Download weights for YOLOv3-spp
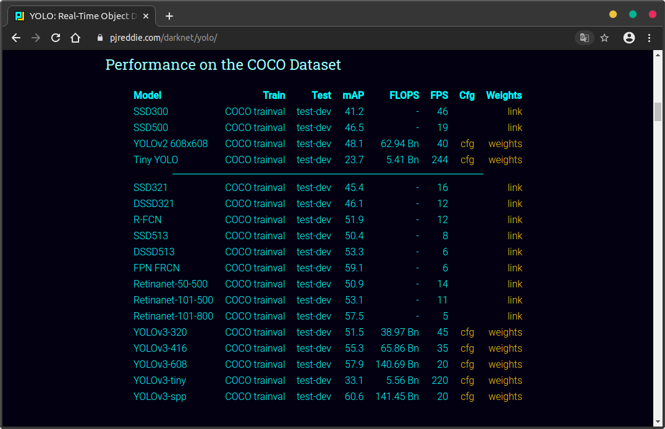665x429 pixels. click(505, 397)
